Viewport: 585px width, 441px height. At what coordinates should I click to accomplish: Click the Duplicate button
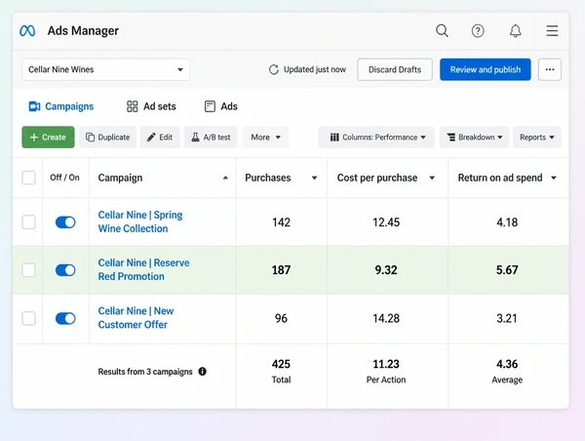(107, 138)
